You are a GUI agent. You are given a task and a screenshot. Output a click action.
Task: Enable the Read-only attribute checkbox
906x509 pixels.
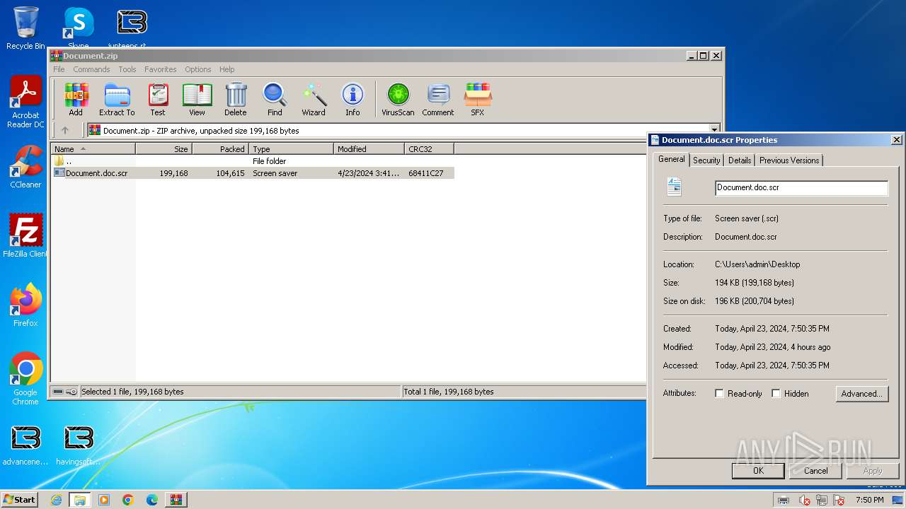(719, 394)
